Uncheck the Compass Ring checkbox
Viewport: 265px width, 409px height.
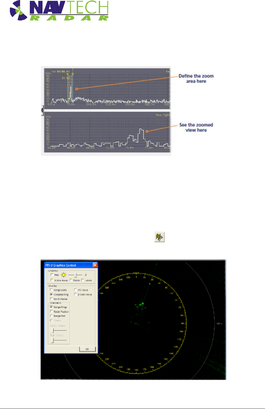coord(51,294)
